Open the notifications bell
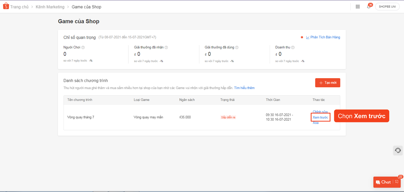This screenshot has height=192, width=404. pos(369,7)
